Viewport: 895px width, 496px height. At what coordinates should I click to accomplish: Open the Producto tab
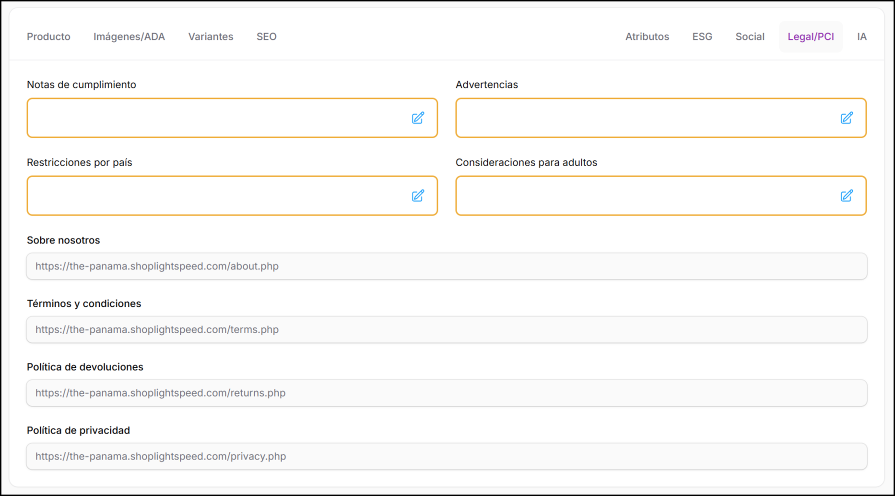pyautogui.click(x=48, y=36)
